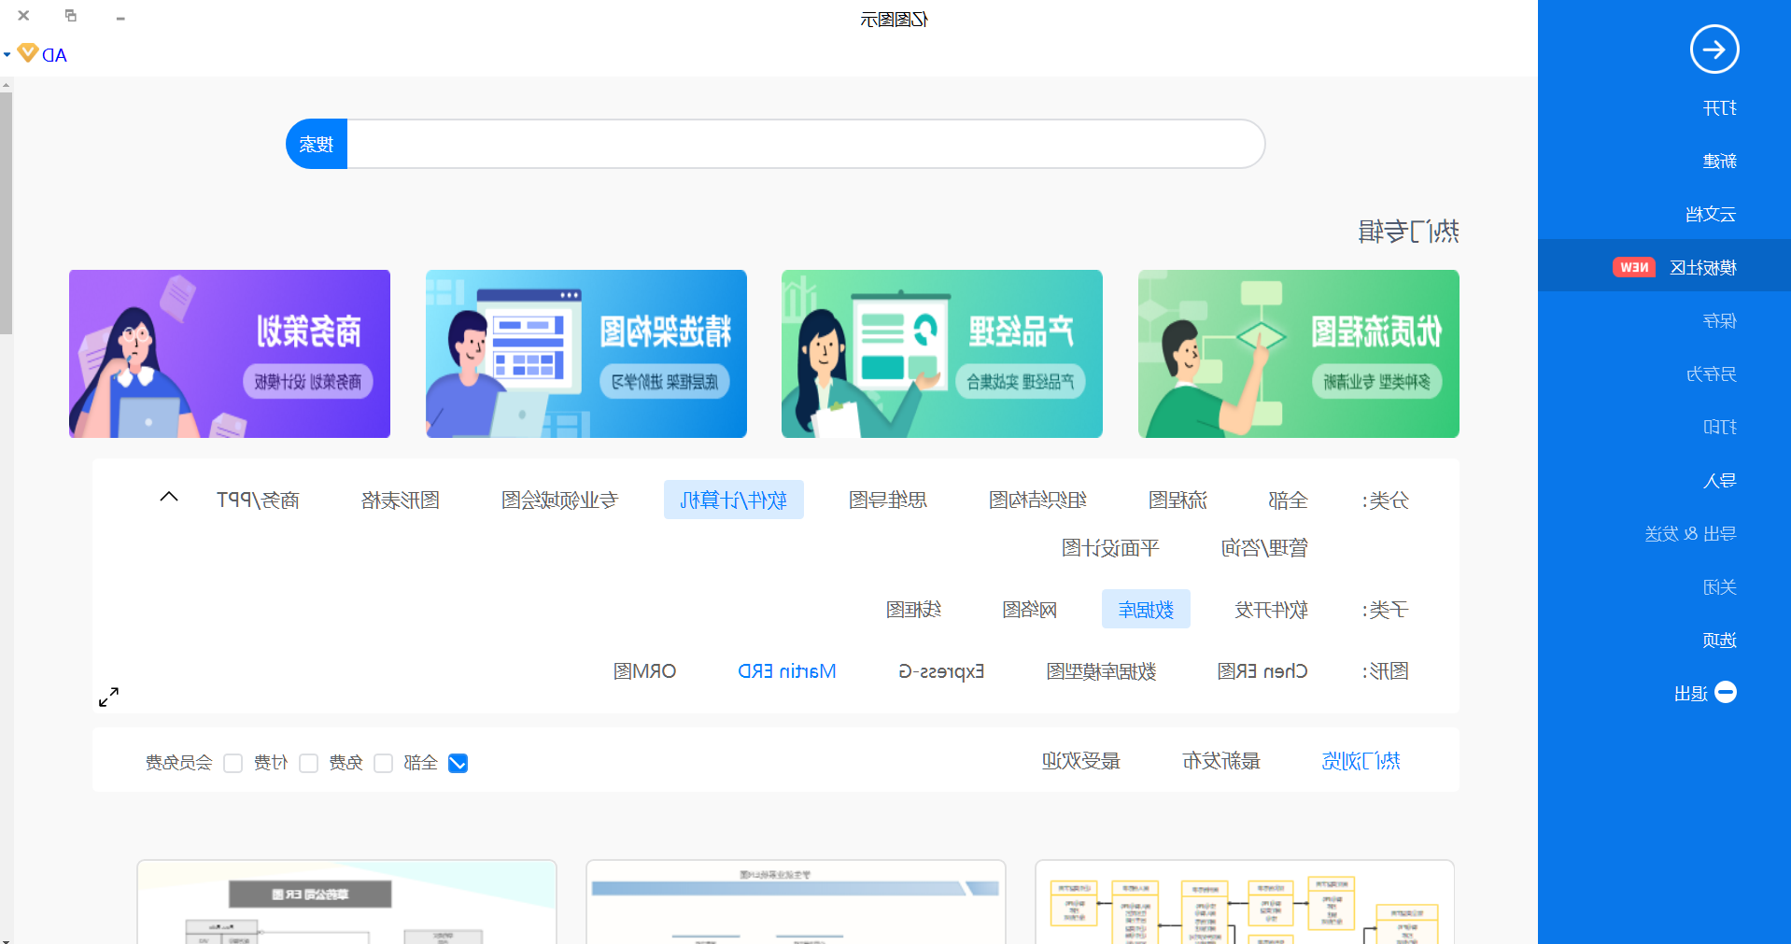
Task: Filter by ORM图 shape type
Action: [x=644, y=671]
